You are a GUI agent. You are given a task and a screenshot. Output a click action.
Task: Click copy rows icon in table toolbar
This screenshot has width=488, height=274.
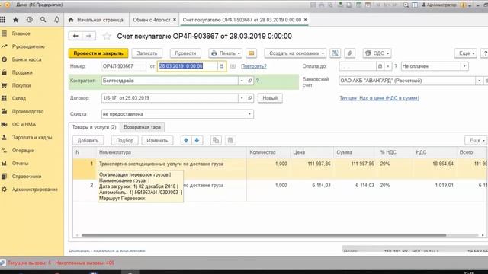pyautogui.click(x=216, y=140)
